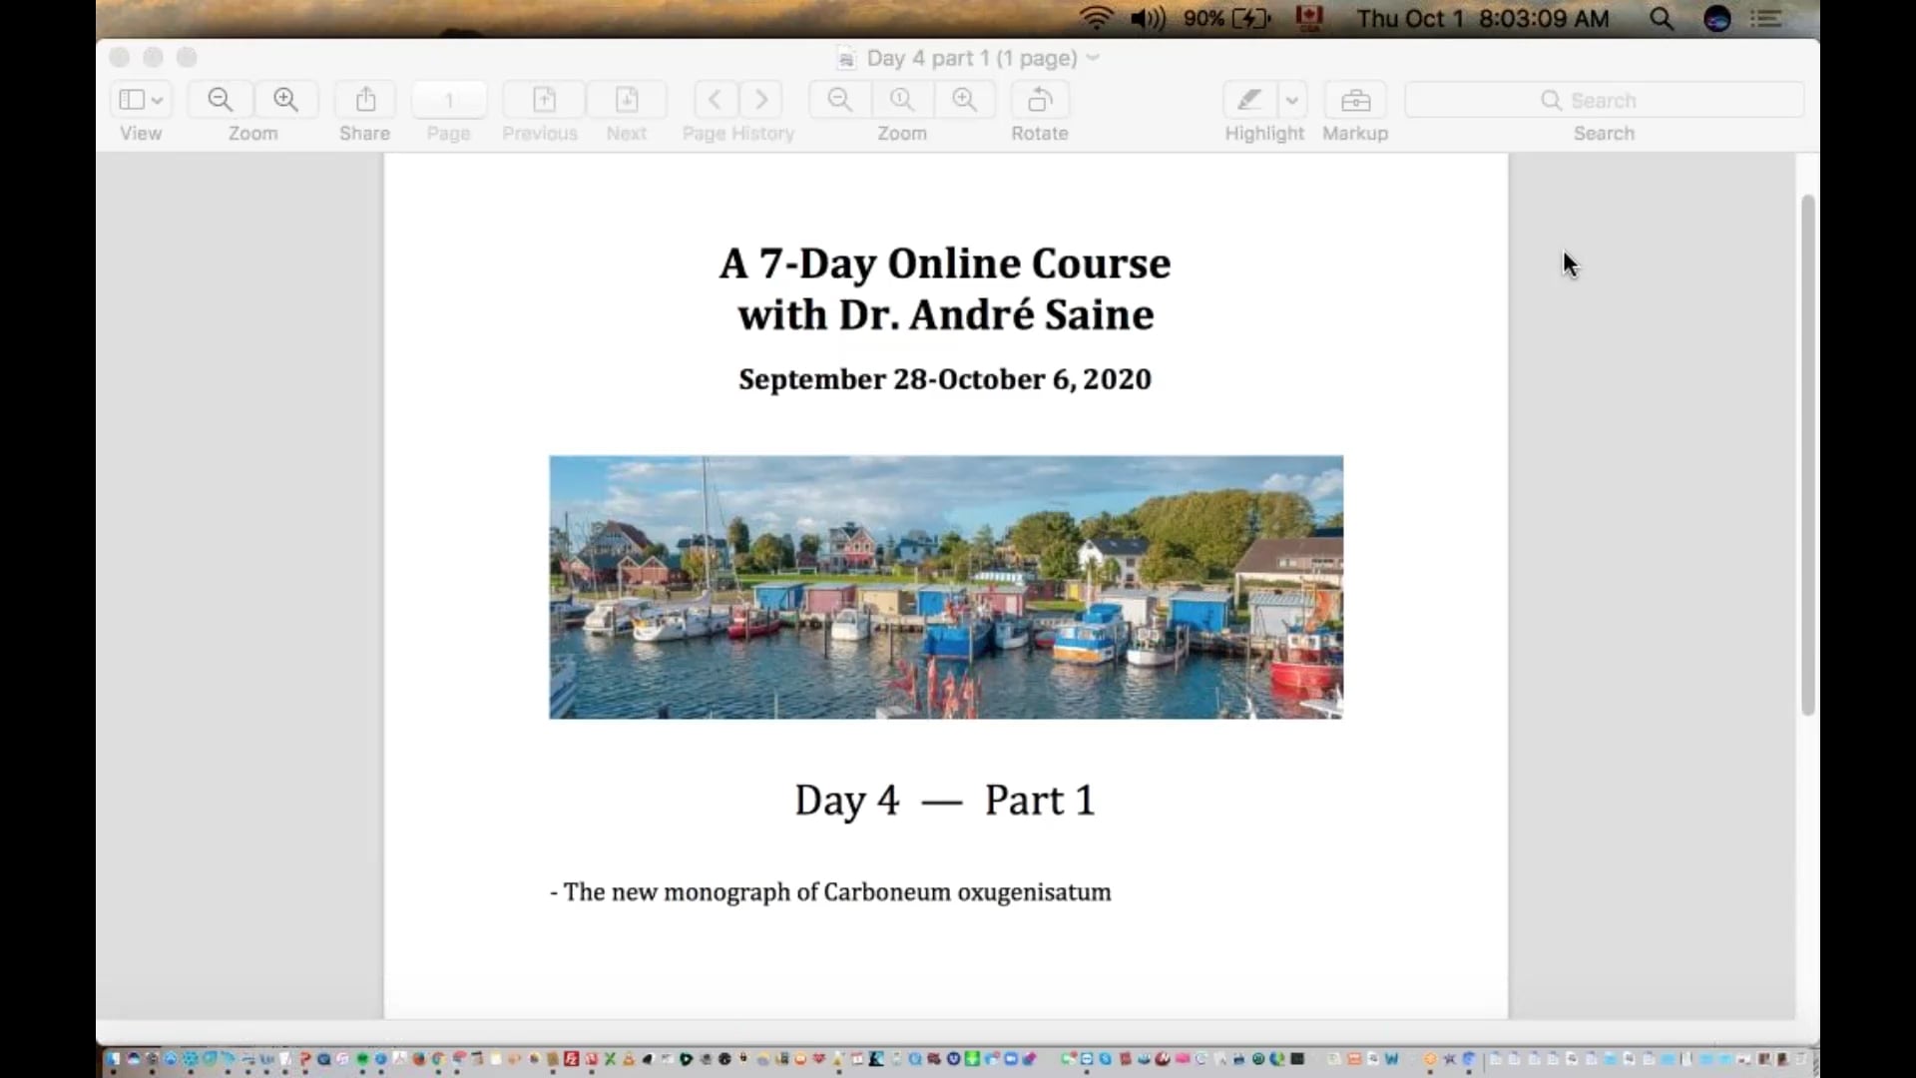Open the Day 4 part 1 title dropdown

point(1094,58)
